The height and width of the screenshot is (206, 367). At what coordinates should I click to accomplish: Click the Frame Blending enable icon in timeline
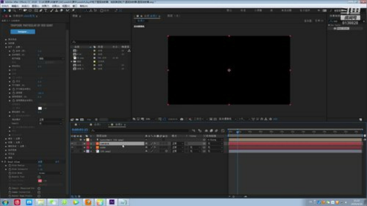pos(212,131)
